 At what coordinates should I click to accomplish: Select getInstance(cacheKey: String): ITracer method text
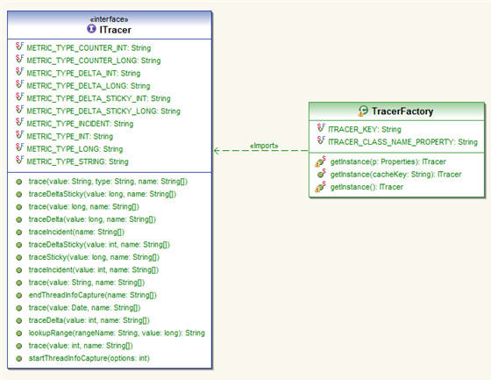point(395,175)
